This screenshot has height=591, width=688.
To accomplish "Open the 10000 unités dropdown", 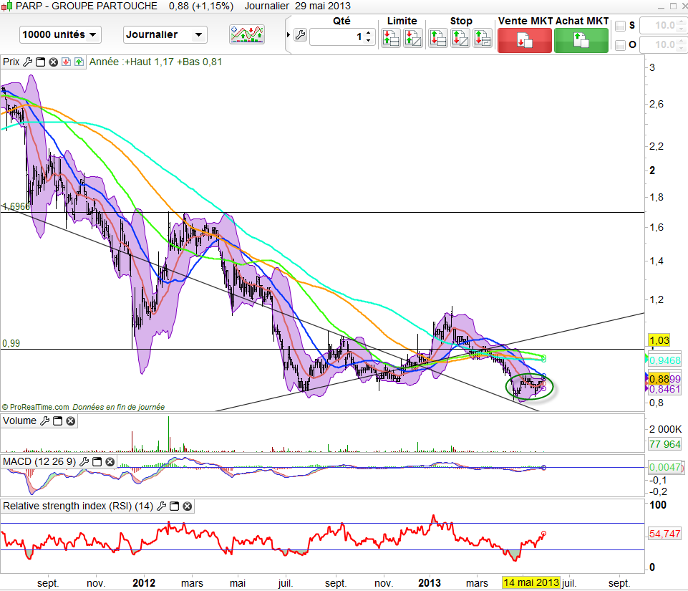I will pyautogui.click(x=61, y=34).
